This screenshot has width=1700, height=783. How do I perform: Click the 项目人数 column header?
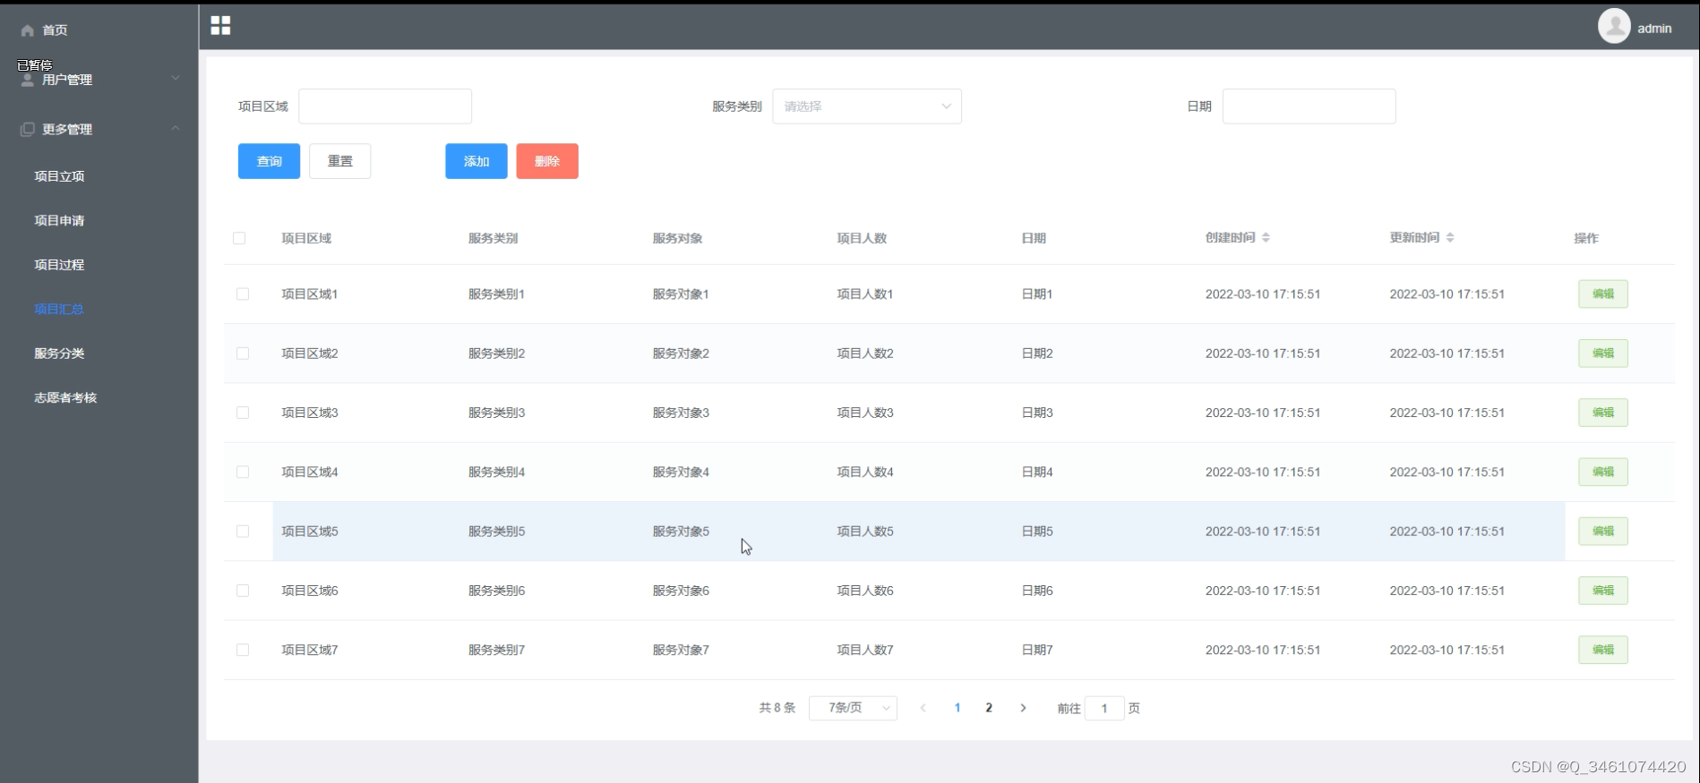[x=862, y=238]
